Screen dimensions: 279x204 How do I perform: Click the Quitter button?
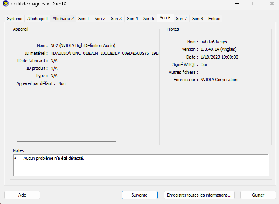258,195
